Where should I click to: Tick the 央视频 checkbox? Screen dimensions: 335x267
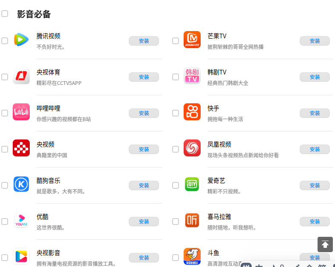(x=5, y=149)
